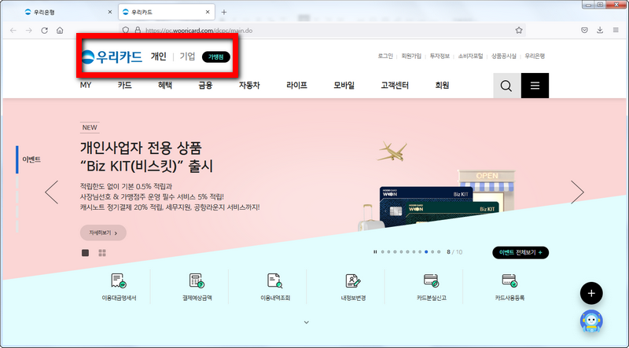The image size is (629, 348).
Task: Open the 고객센터 menu
Action: tap(395, 86)
